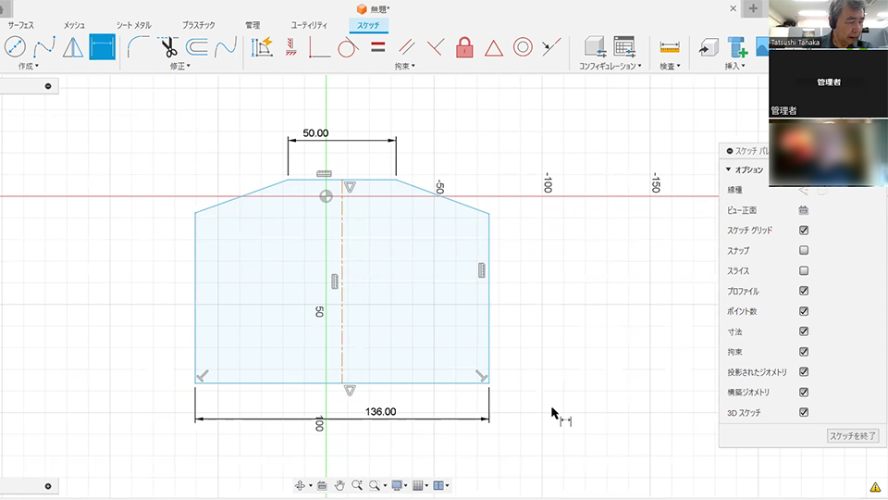
Task: Activate the Sketch Dimension tool
Action: tap(102, 47)
